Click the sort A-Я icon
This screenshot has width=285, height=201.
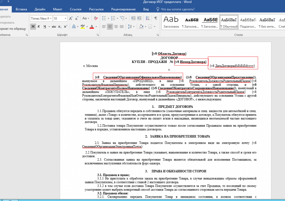(x=148, y=18)
